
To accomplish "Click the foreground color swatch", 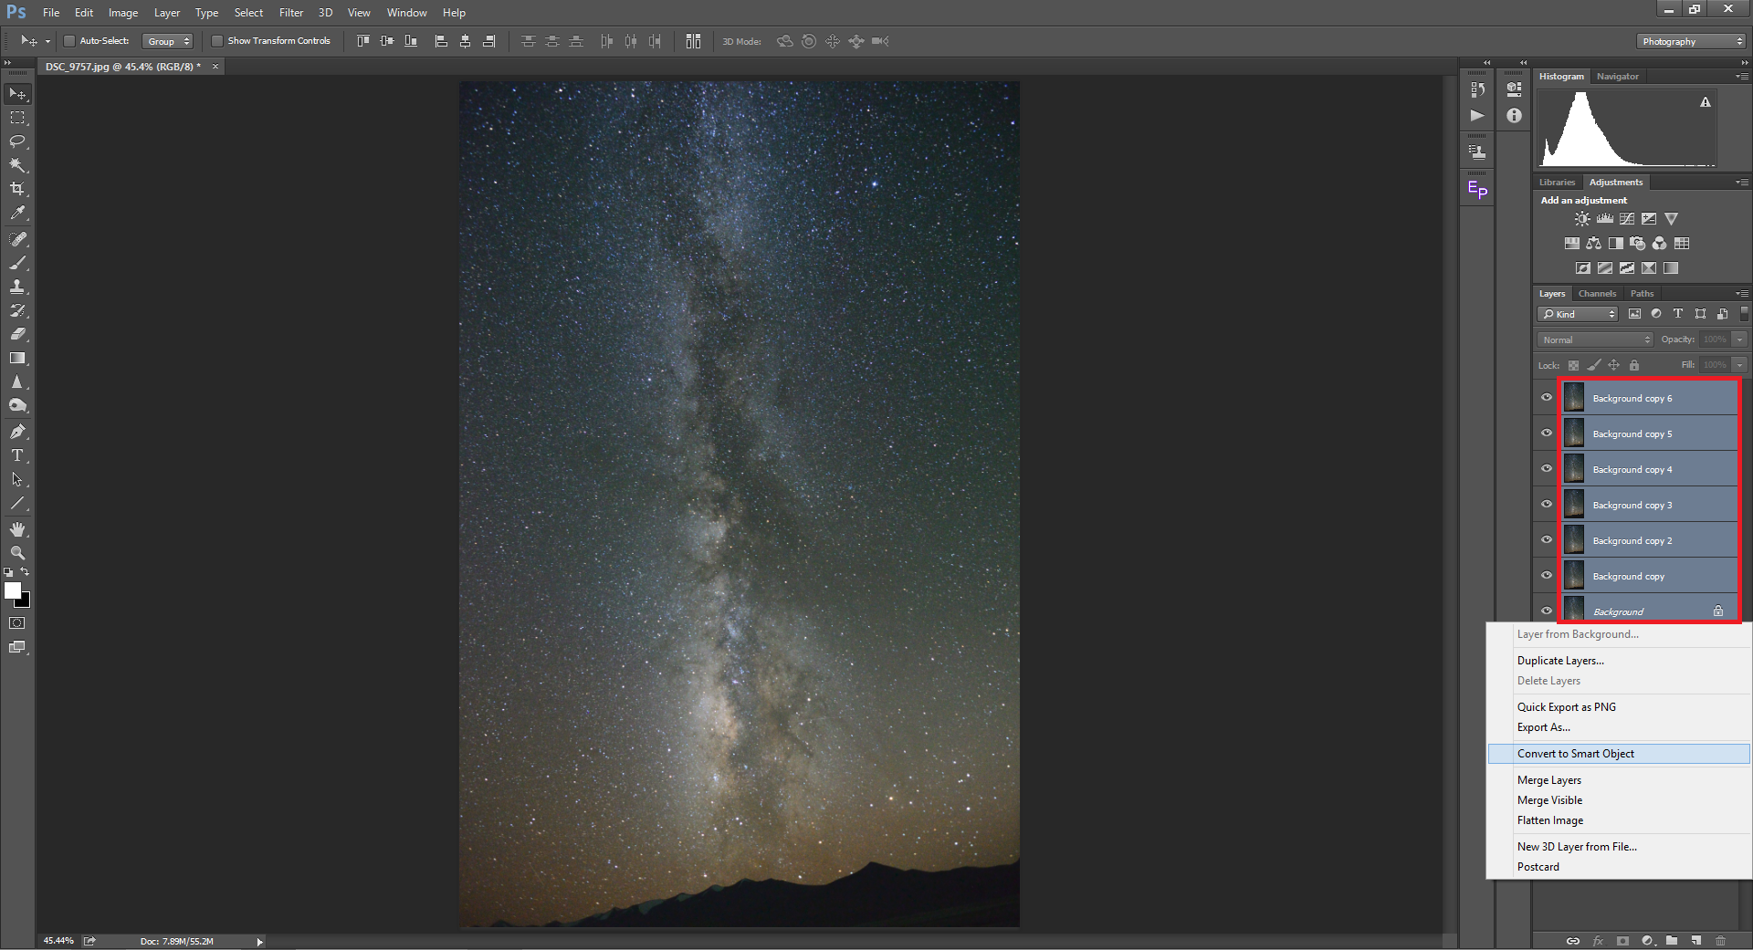I will coord(13,591).
